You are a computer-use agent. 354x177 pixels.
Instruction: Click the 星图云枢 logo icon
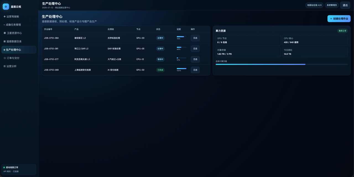point(6,7)
